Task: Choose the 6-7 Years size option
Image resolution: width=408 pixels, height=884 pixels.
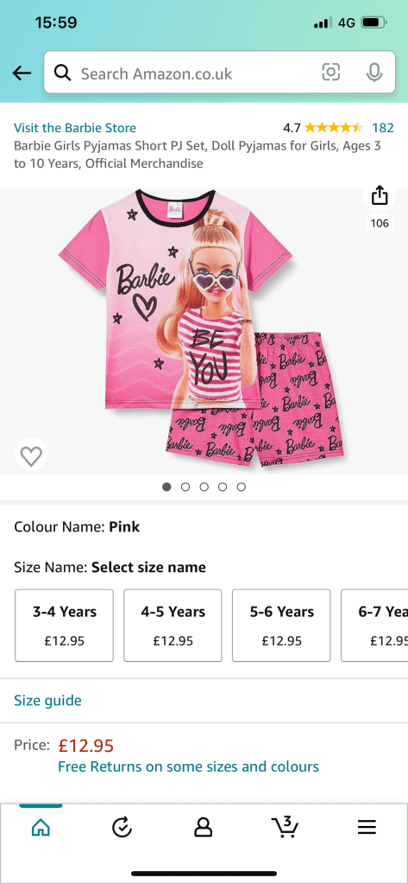Action: [374, 626]
